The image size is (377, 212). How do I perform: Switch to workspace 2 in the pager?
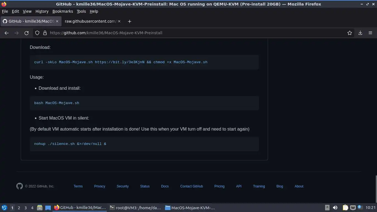[x=19, y=208]
